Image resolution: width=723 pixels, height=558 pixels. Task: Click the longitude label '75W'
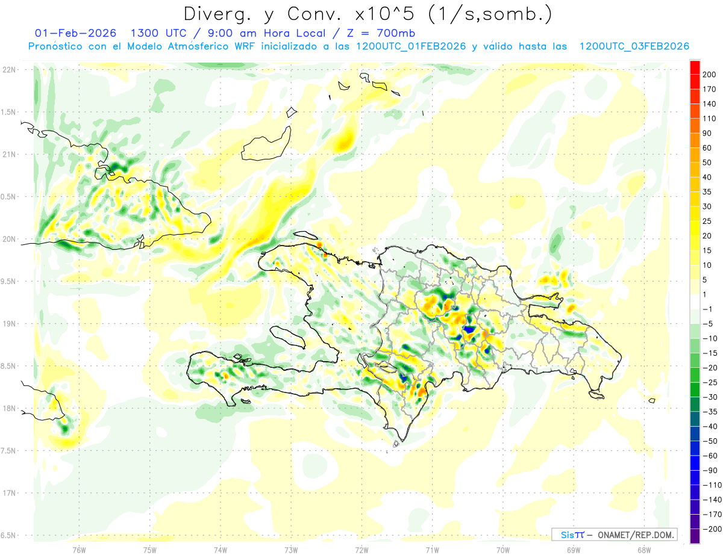click(x=150, y=550)
